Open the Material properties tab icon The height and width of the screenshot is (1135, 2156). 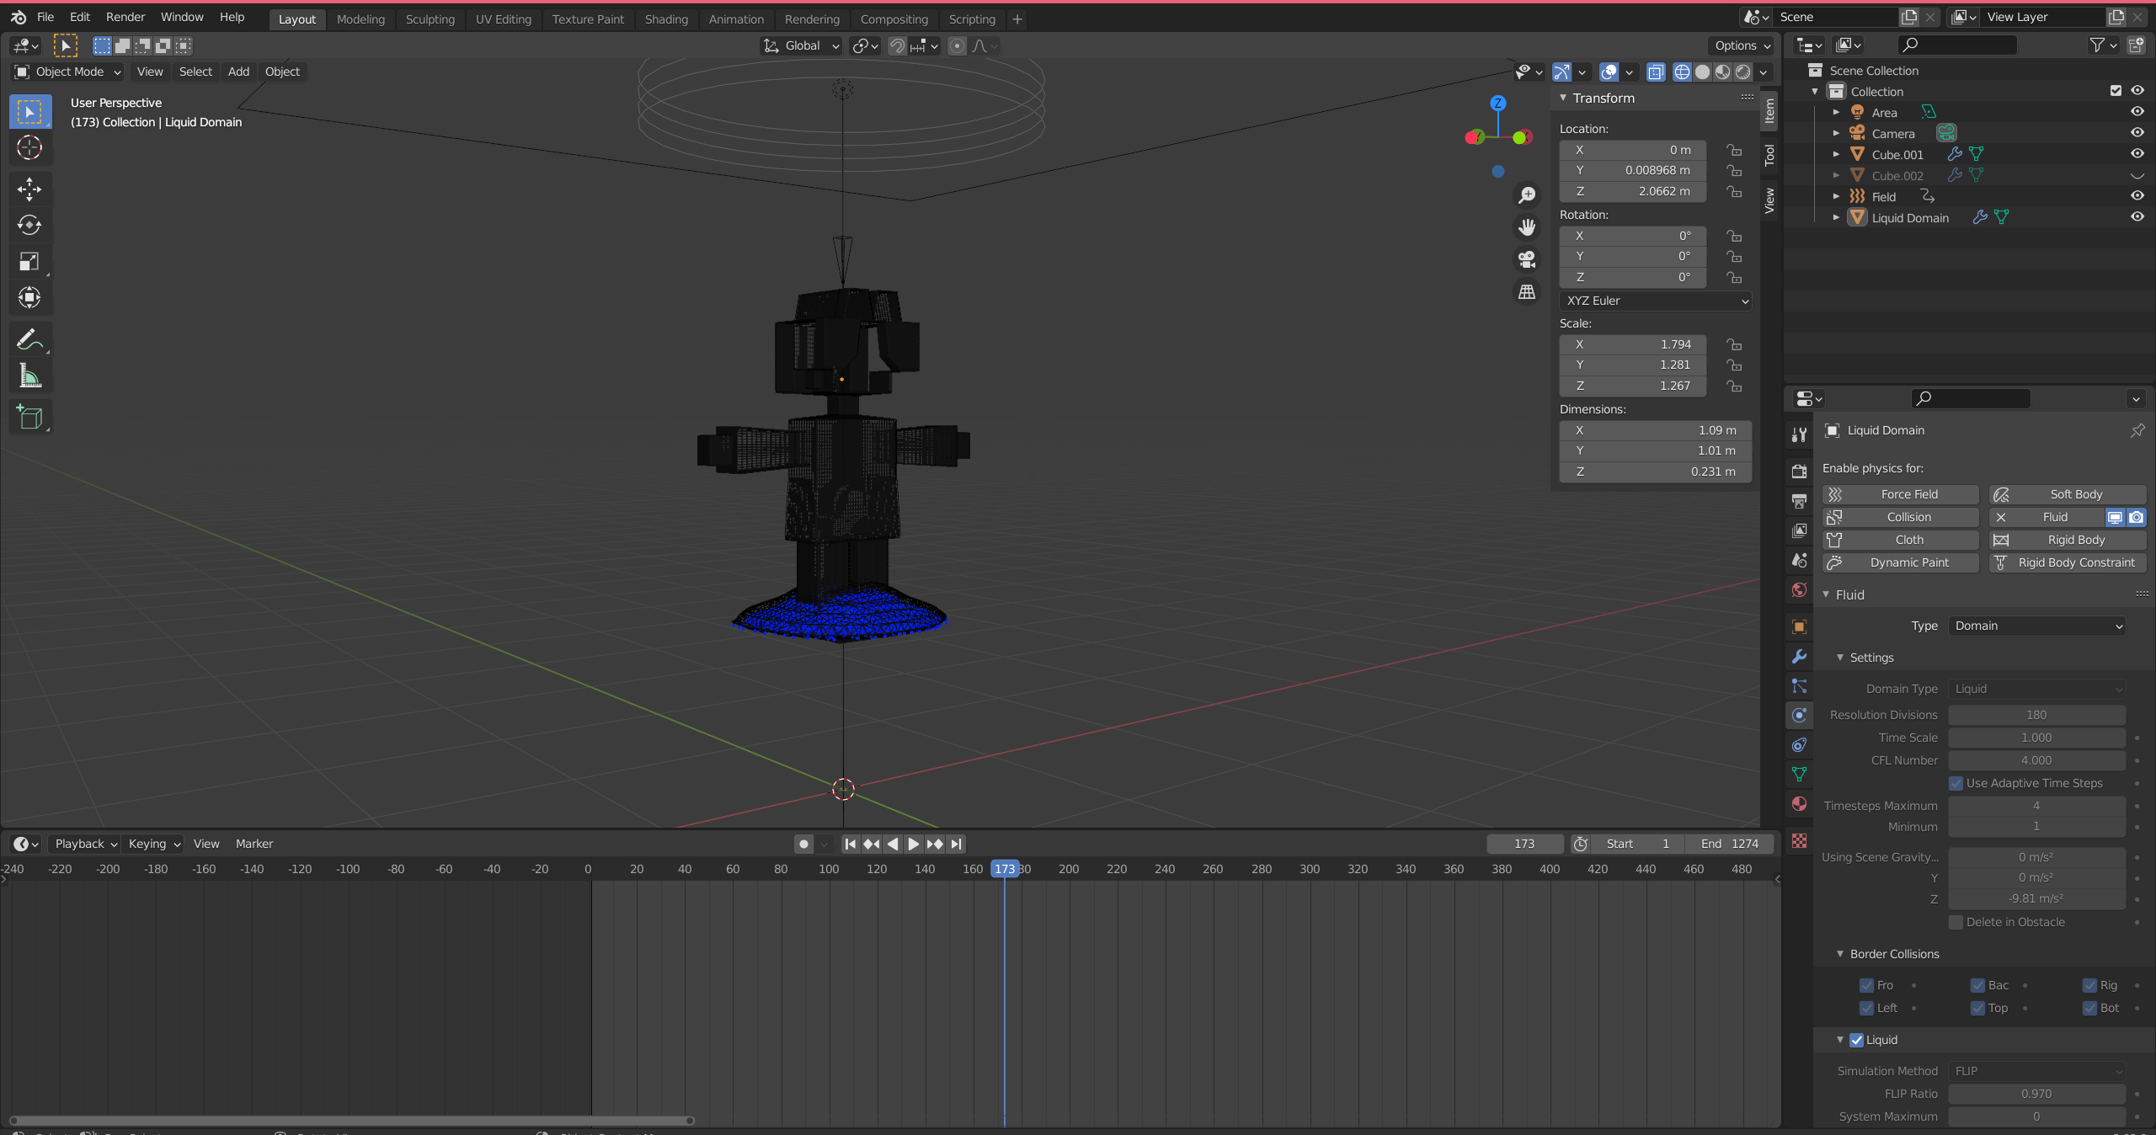(x=1800, y=803)
